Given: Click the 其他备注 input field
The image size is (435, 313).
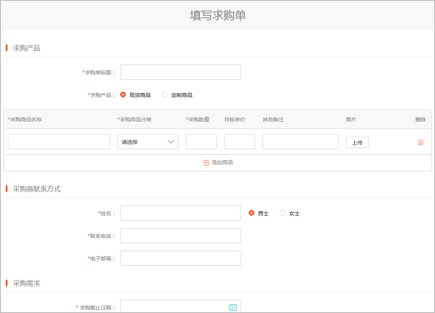Looking at the screenshot, I should [x=301, y=141].
